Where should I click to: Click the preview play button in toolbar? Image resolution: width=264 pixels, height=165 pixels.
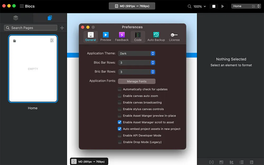click(x=223, y=6)
